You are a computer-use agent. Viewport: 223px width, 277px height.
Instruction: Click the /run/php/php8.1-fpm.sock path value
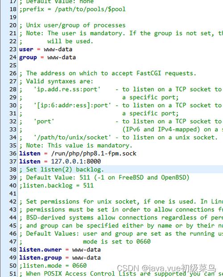[x=94, y=154]
